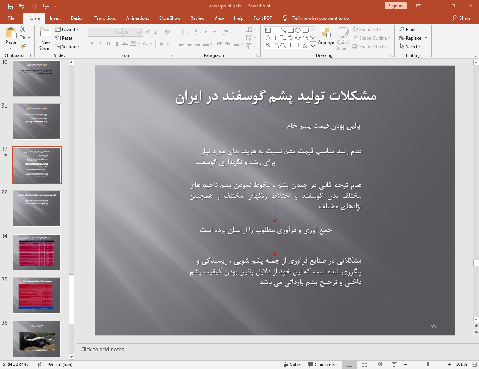The image size is (479, 369).
Task: Open the File tab
Action: [11, 18]
